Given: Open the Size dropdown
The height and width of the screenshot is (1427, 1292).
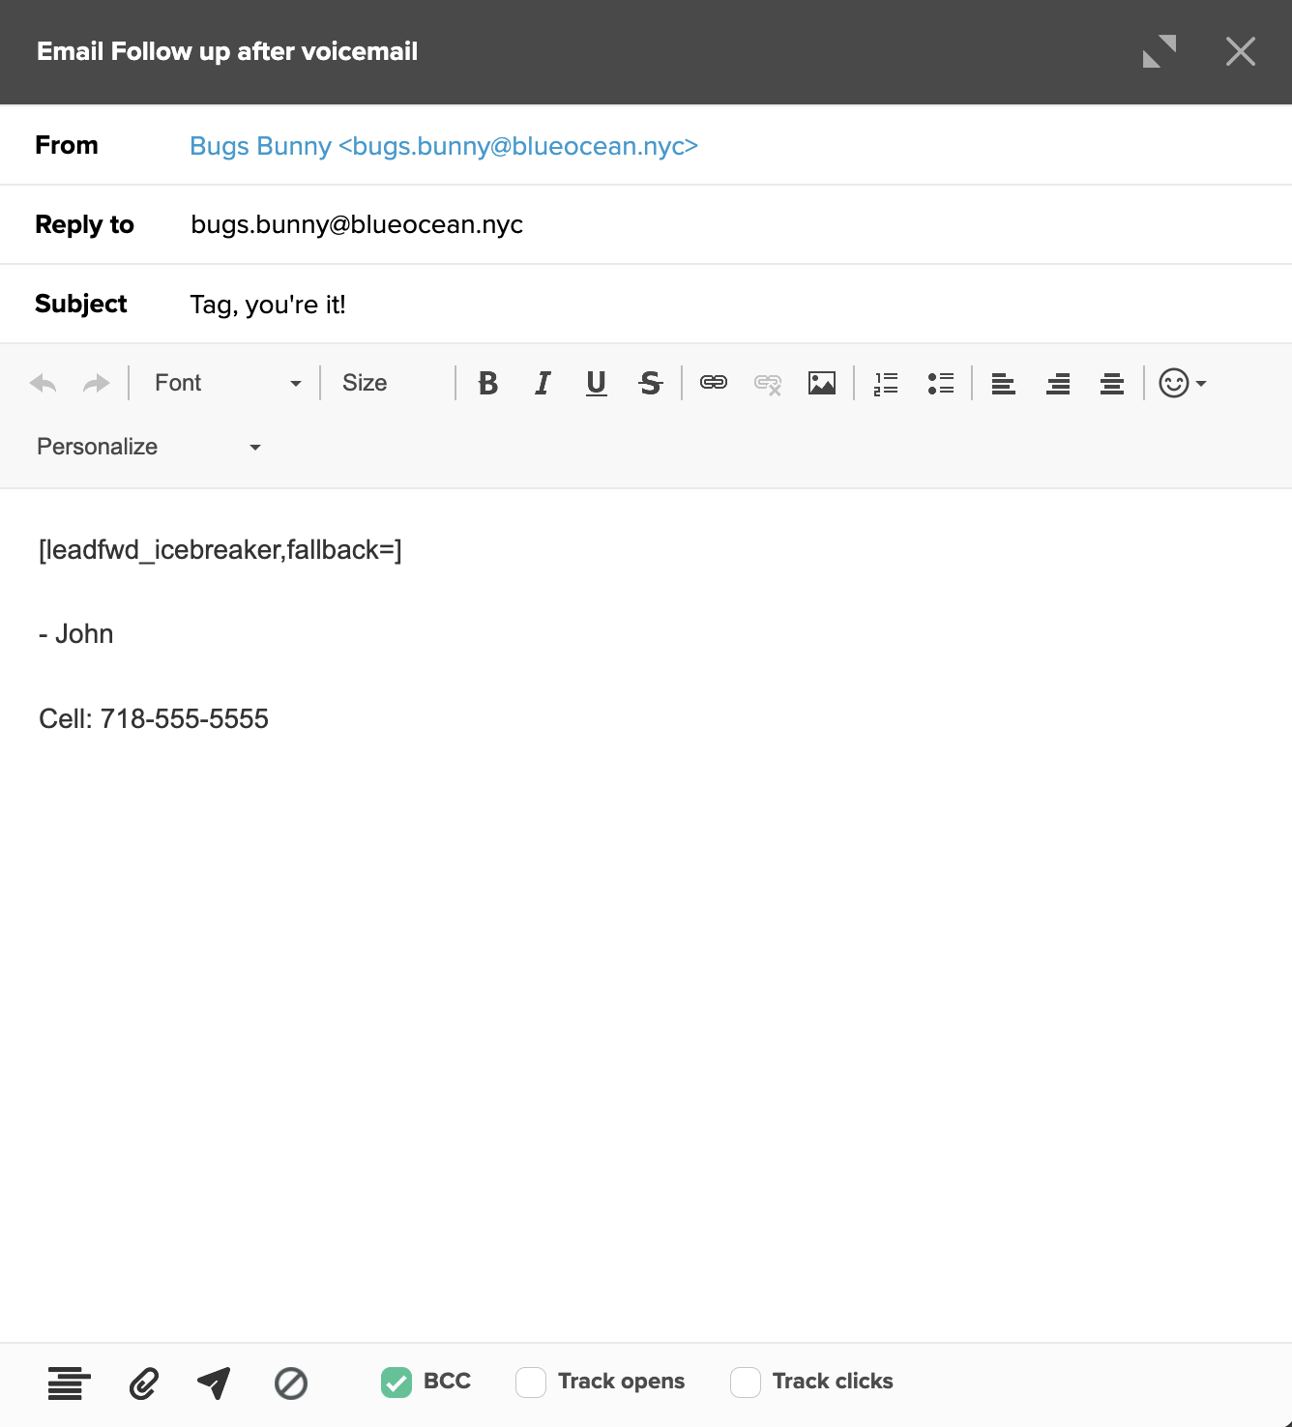Looking at the screenshot, I should (x=387, y=383).
